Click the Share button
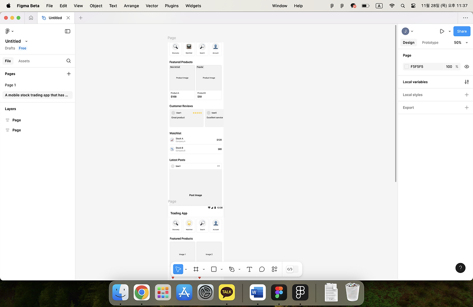 click(x=462, y=31)
